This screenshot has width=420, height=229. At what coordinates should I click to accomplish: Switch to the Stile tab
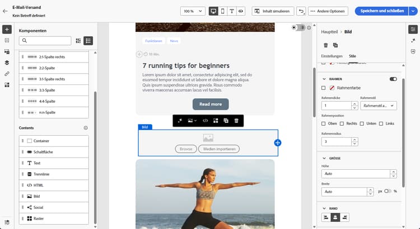352,56
